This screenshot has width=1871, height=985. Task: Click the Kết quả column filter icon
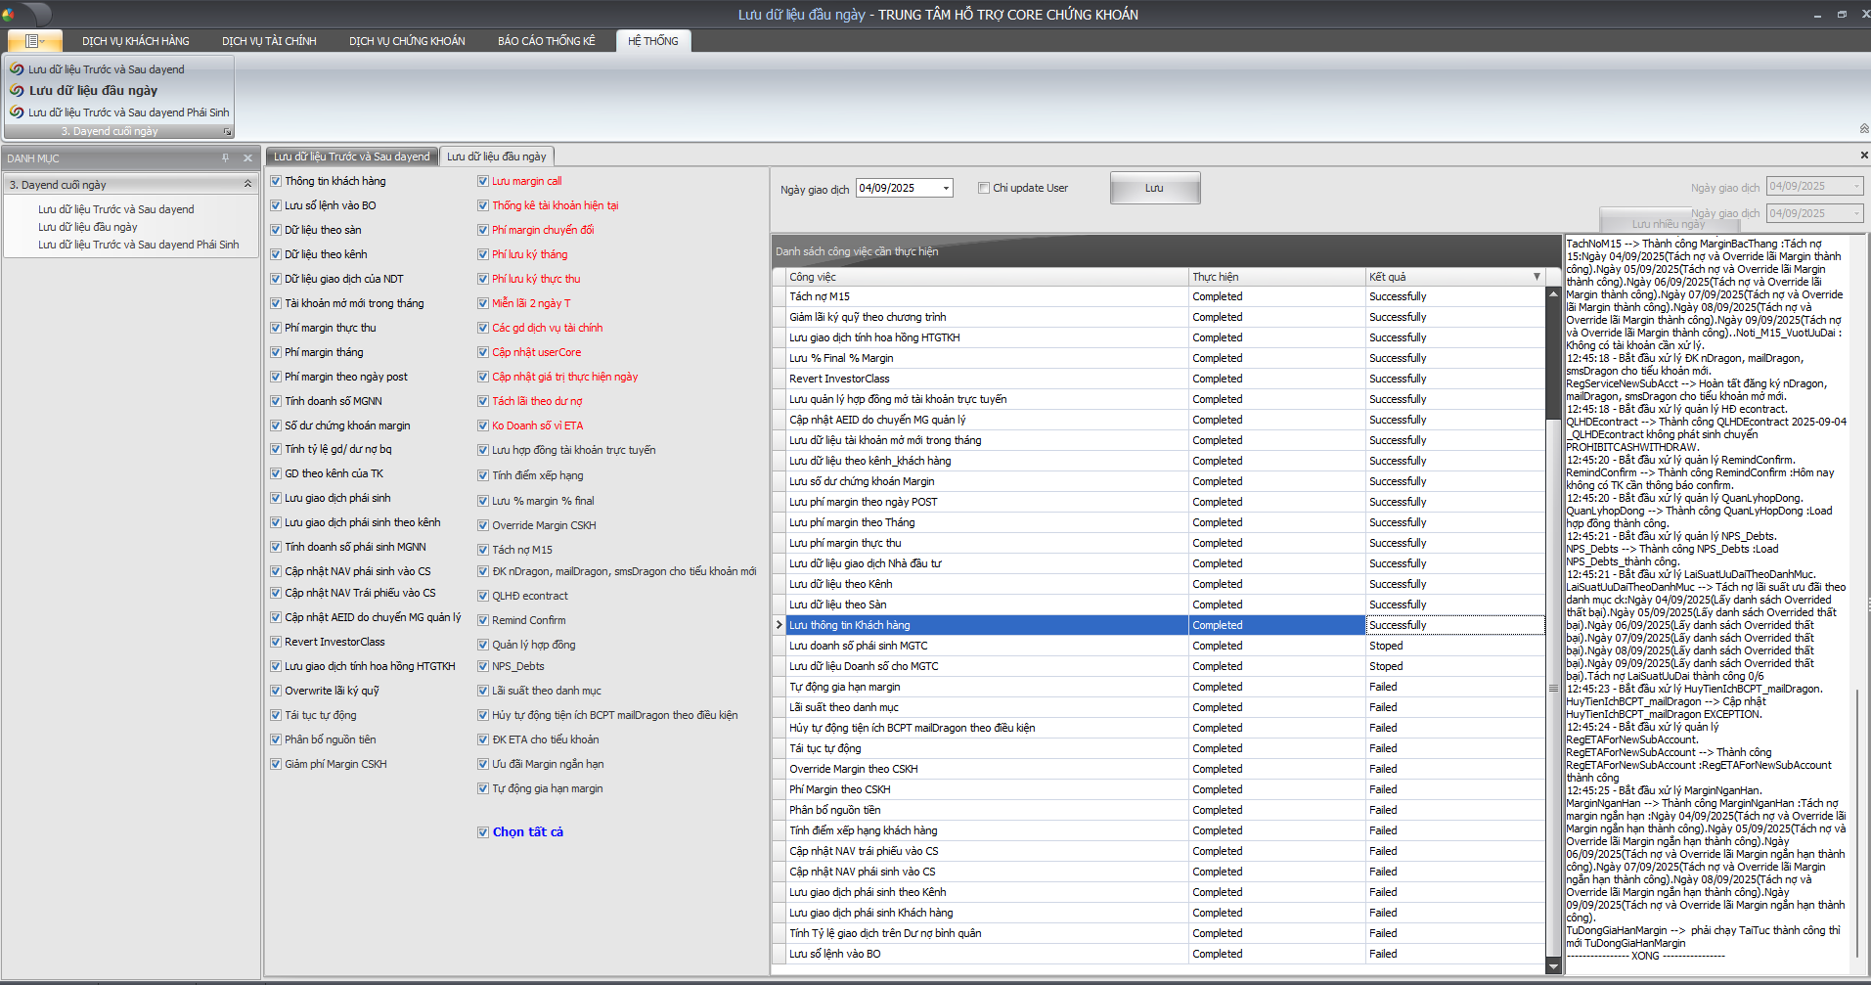(x=1537, y=277)
